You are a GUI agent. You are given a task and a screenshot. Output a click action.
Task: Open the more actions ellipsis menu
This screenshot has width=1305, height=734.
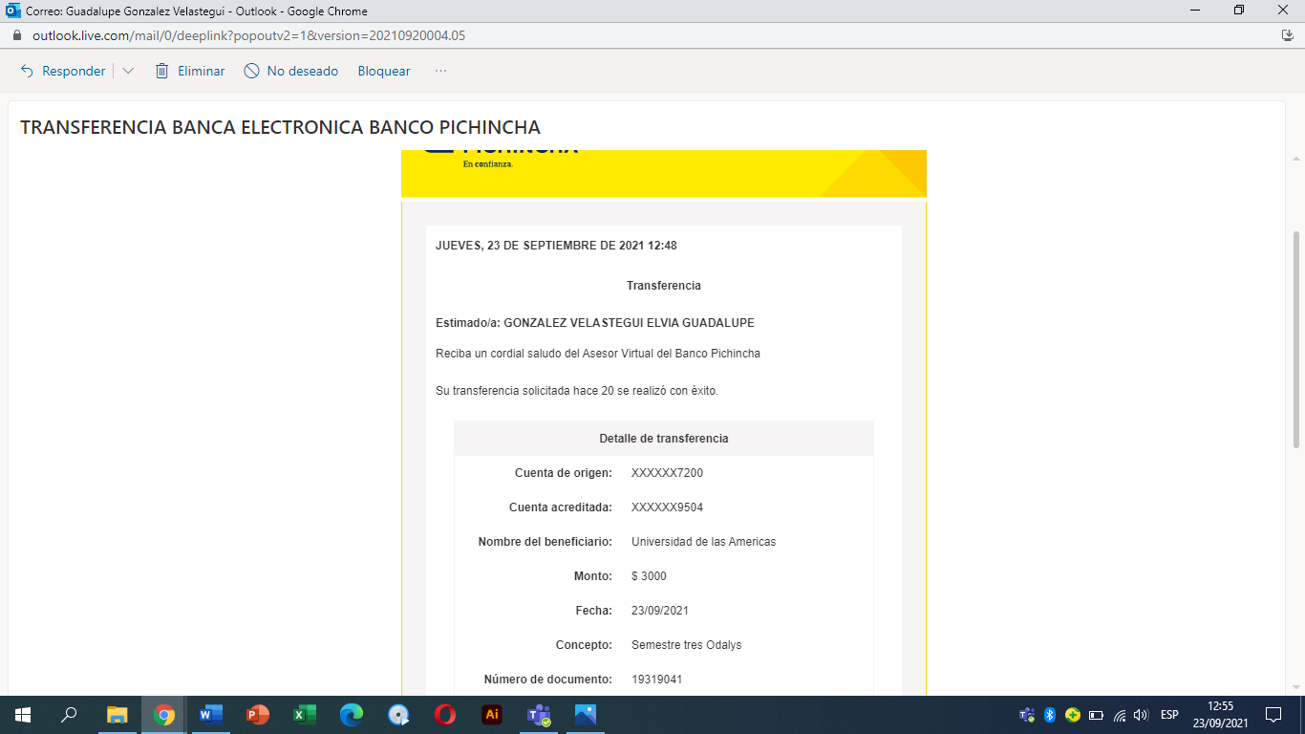click(x=440, y=71)
